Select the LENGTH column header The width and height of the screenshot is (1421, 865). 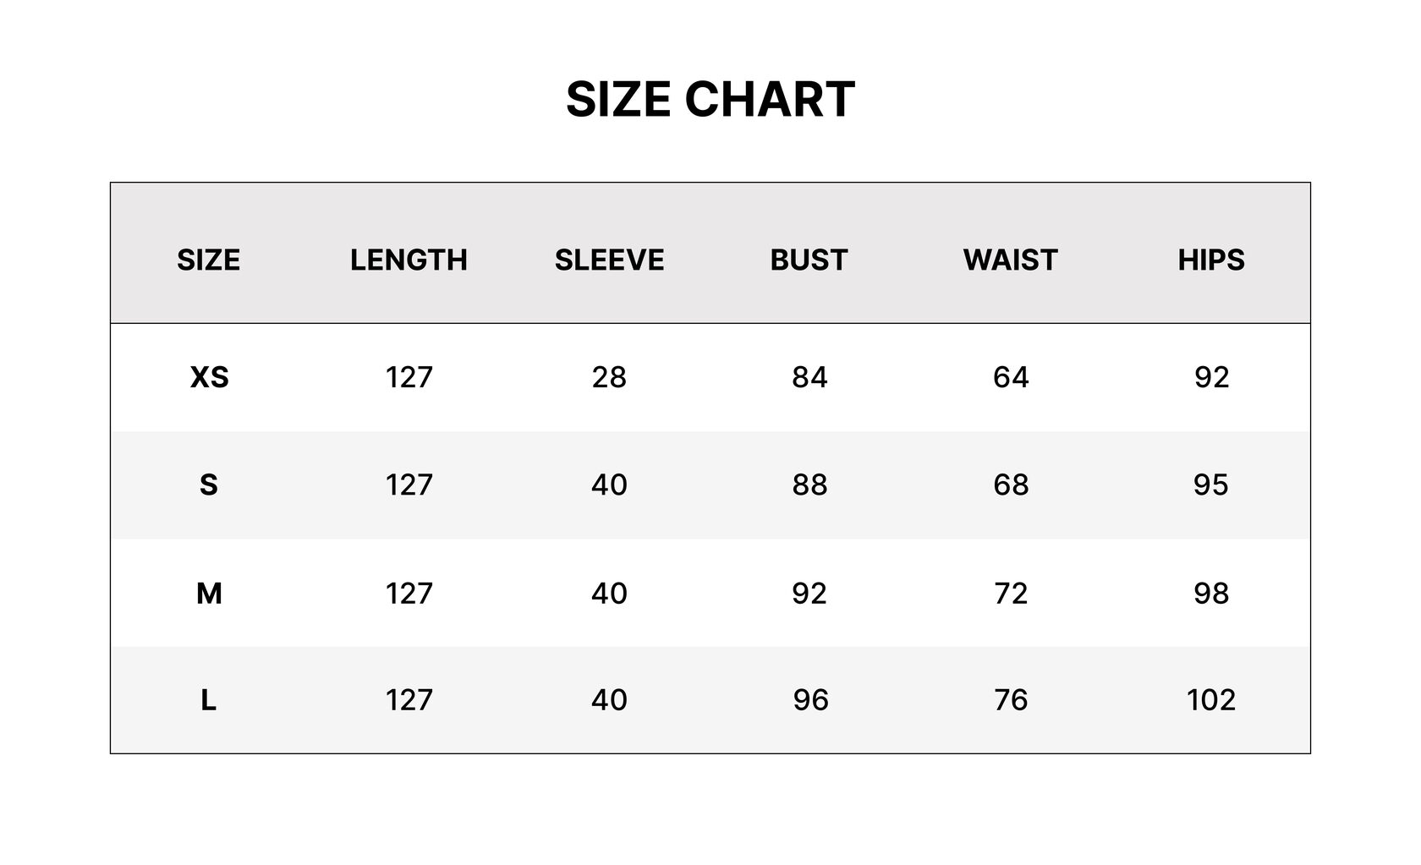point(409,260)
